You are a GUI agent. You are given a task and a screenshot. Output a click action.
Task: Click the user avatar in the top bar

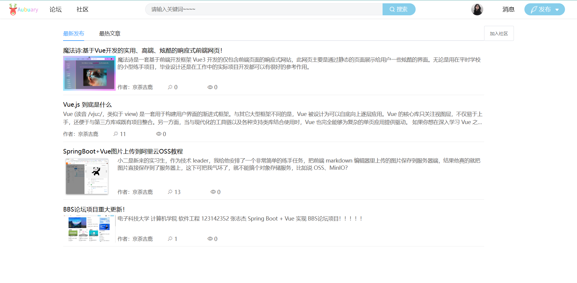pyautogui.click(x=477, y=9)
